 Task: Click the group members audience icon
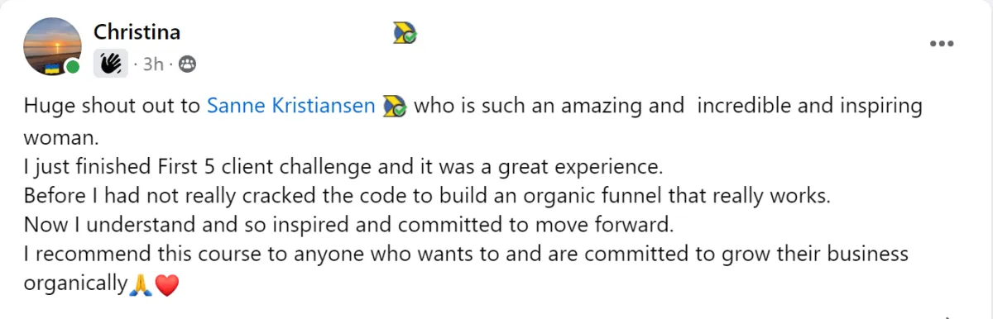point(188,64)
